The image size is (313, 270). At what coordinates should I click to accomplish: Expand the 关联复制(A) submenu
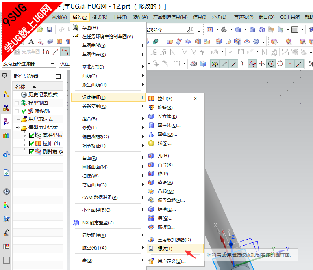108,106
